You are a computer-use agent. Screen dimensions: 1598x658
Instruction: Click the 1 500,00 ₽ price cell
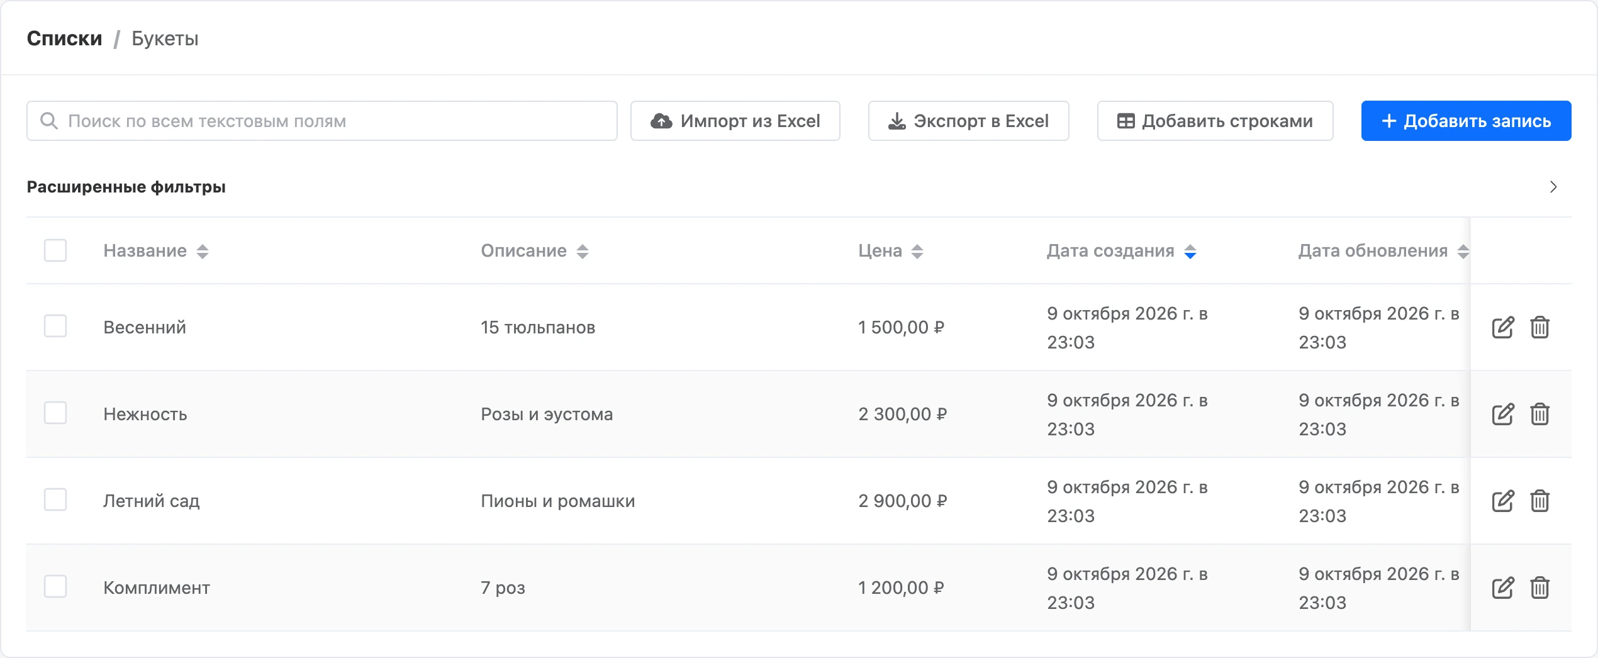click(902, 327)
